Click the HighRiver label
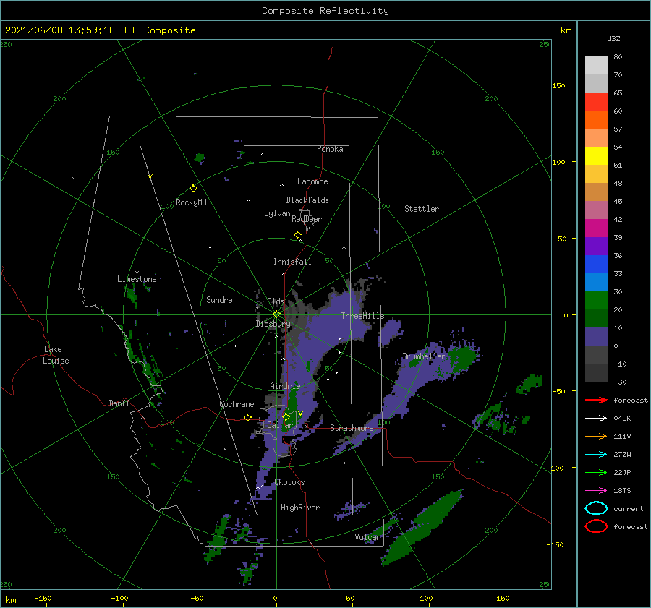Image resolution: width=651 pixels, height=608 pixels. pos(300,508)
